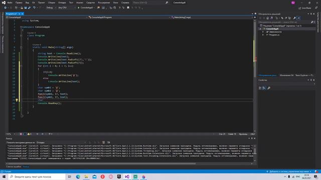The image size is (321, 180).
Task: Switch to the Team Explorer tab
Action: click(x=304, y=75)
